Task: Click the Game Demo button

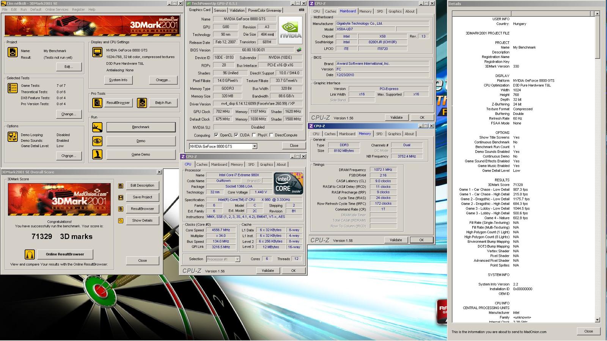Action: pos(141,154)
